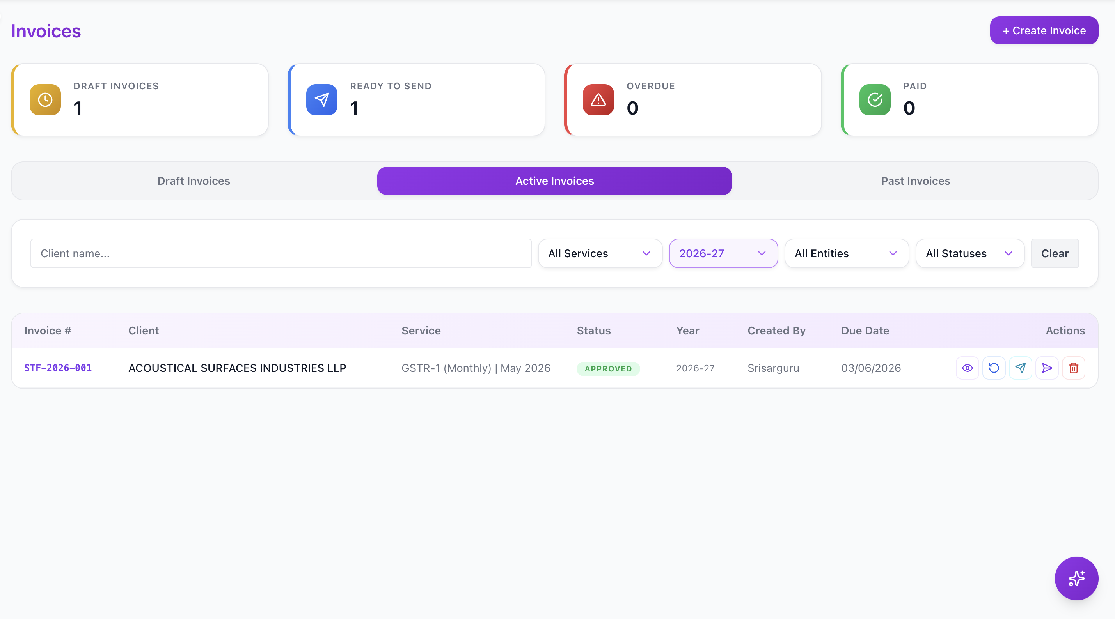Image resolution: width=1115 pixels, height=619 pixels.
Task: Click the purple arrow forward icon in Actions
Action: point(1047,368)
